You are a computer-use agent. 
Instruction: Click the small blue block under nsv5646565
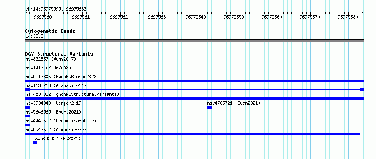pos(27,116)
